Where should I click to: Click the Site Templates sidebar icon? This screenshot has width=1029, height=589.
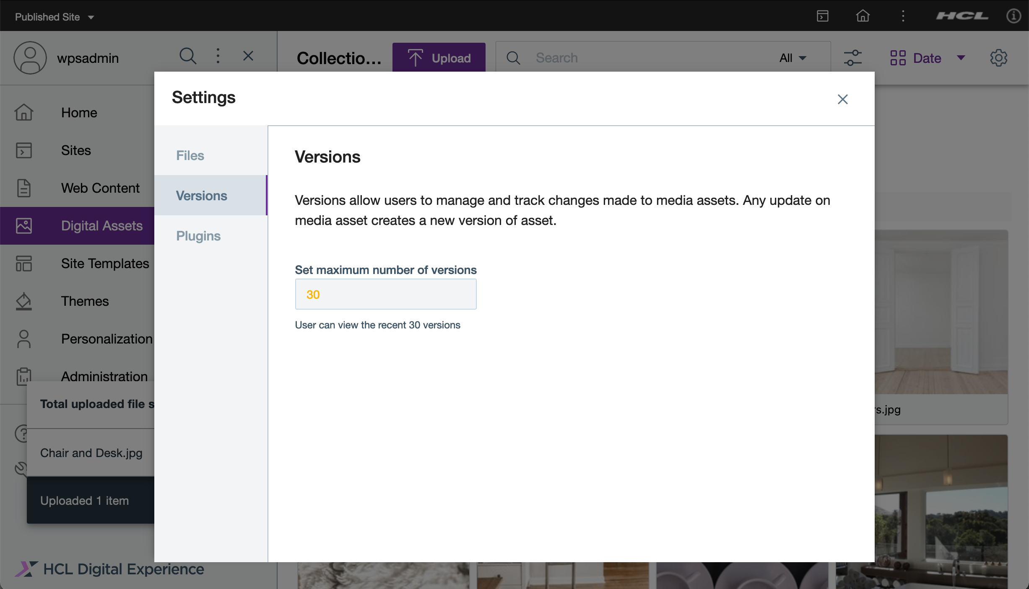tap(23, 263)
